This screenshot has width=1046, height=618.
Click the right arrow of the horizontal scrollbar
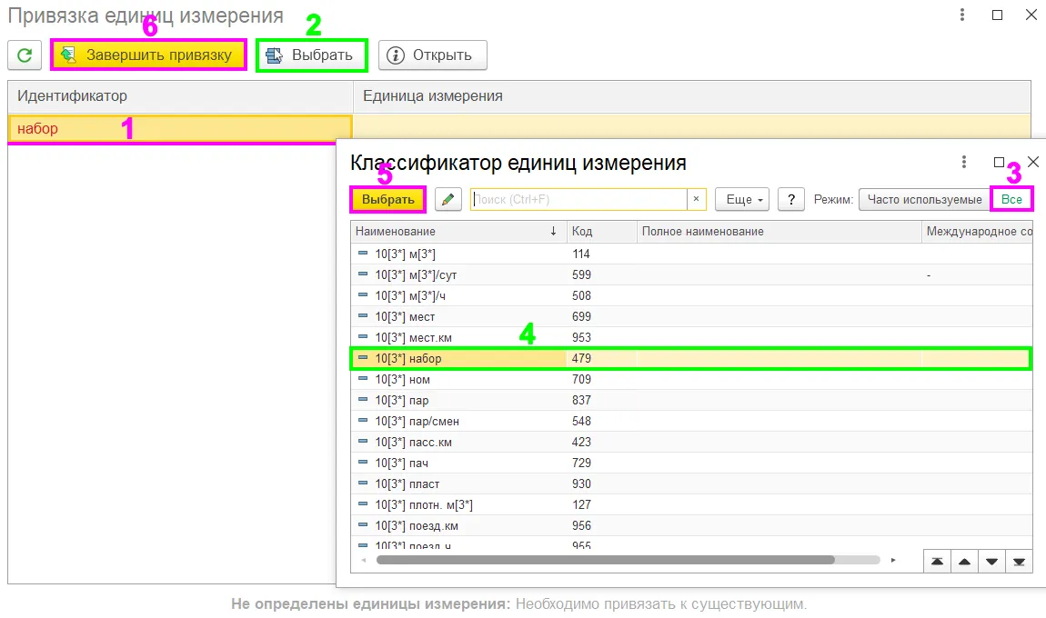(x=893, y=560)
